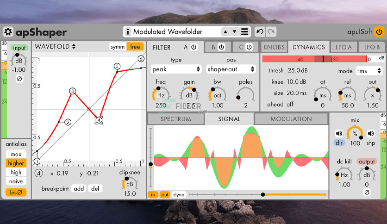Open the dynamics mode rms dropdown
Screen dimensions: 387x224
tap(369, 71)
